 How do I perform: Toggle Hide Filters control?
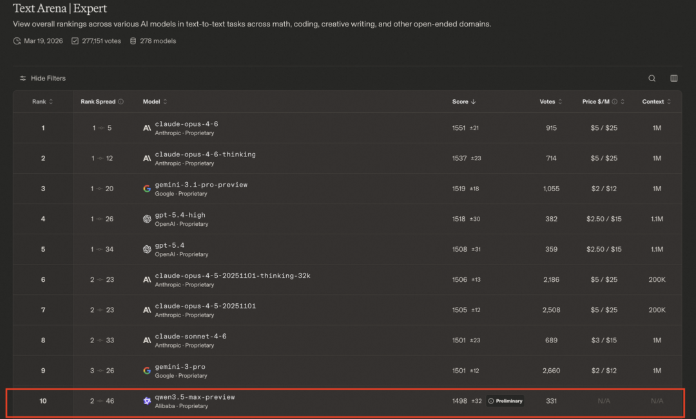43,79
